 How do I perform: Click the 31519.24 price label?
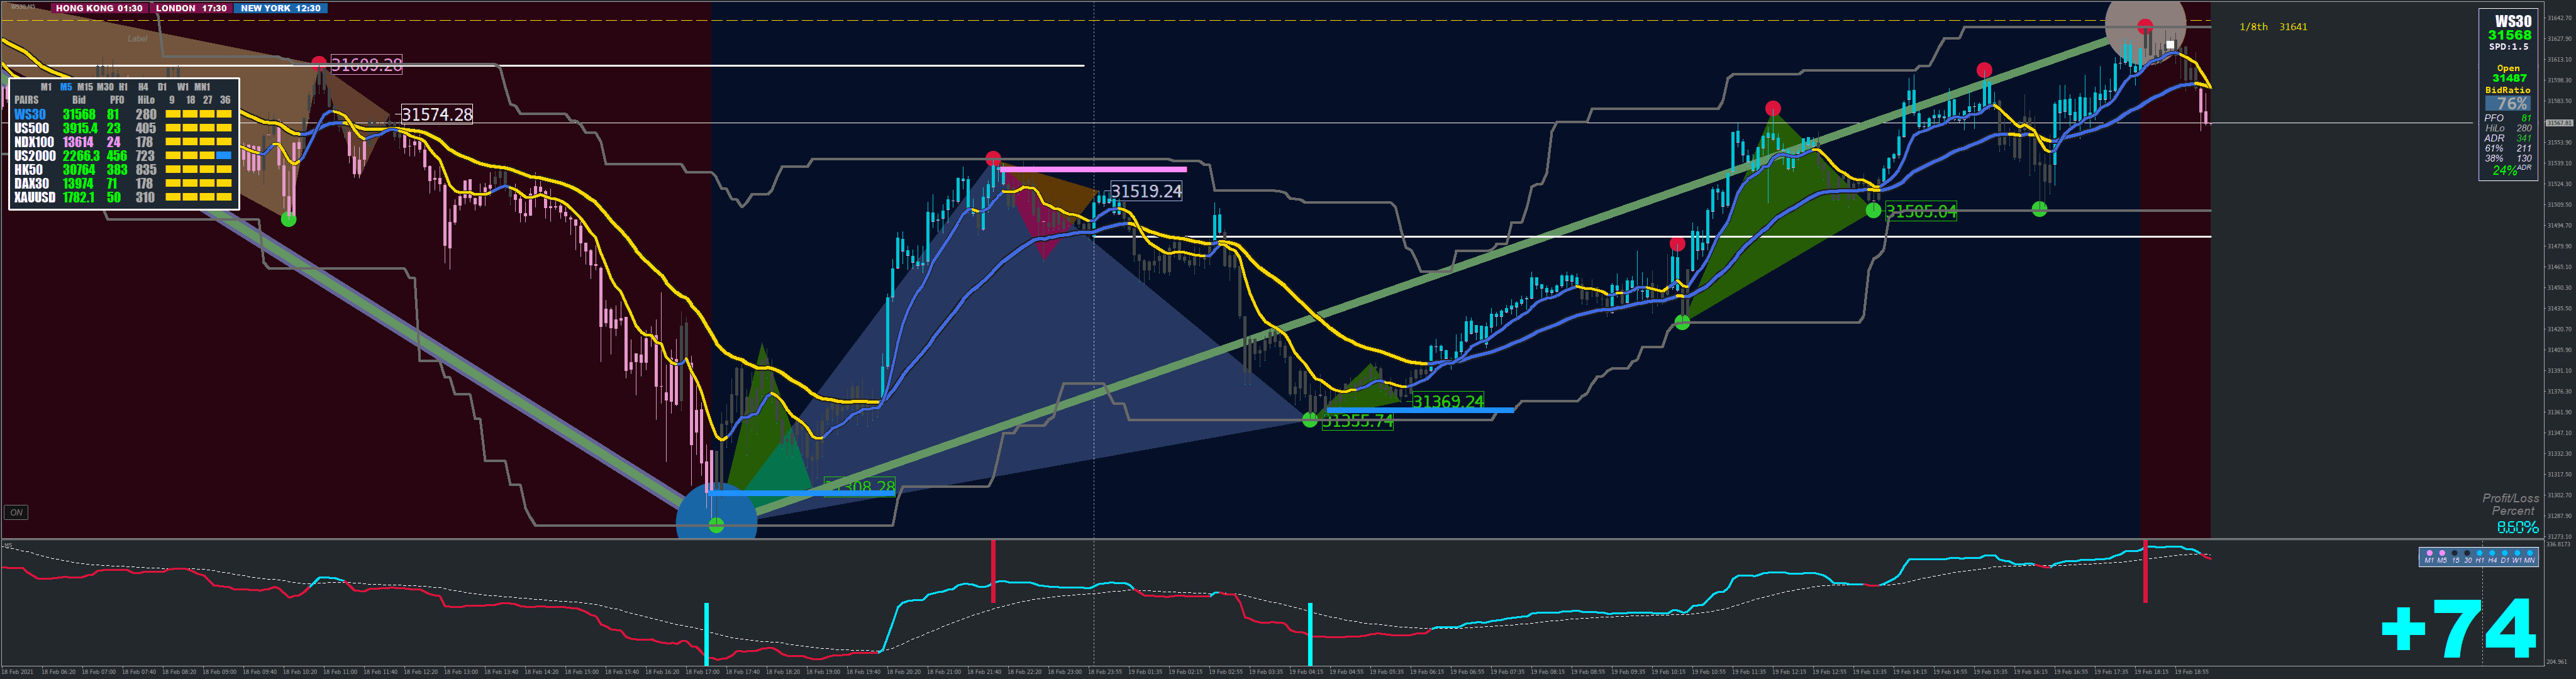pos(1146,191)
